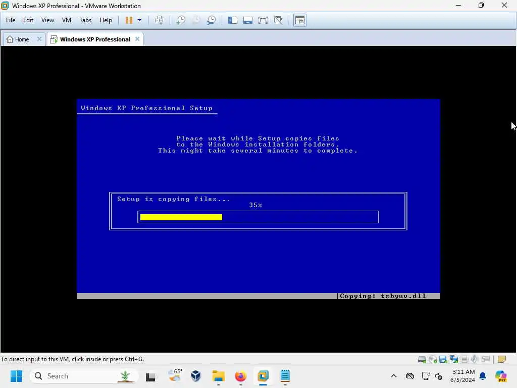This screenshot has height=388, width=517.
Task: Open the Tabs menu
Action: click(85, 20)
